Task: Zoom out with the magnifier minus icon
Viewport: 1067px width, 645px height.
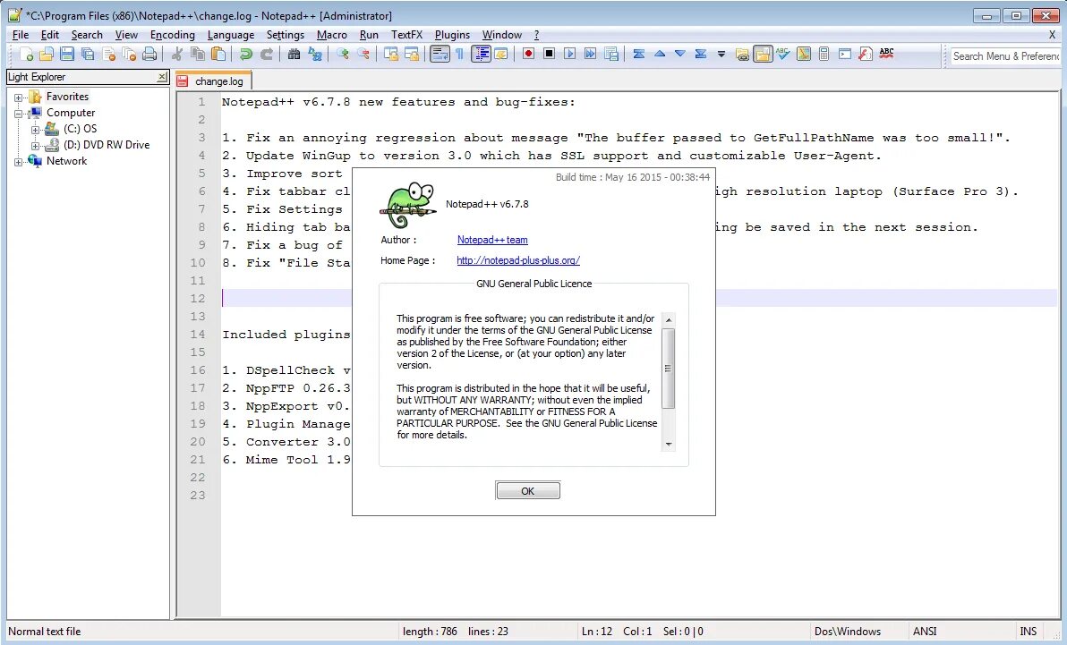Action: click(x=363, y=54)
